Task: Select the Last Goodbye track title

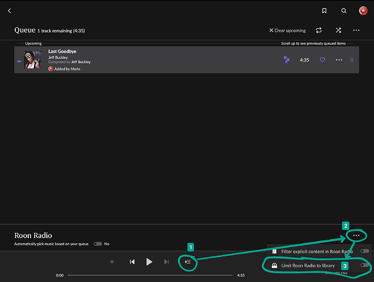Action: coord(62,51)
